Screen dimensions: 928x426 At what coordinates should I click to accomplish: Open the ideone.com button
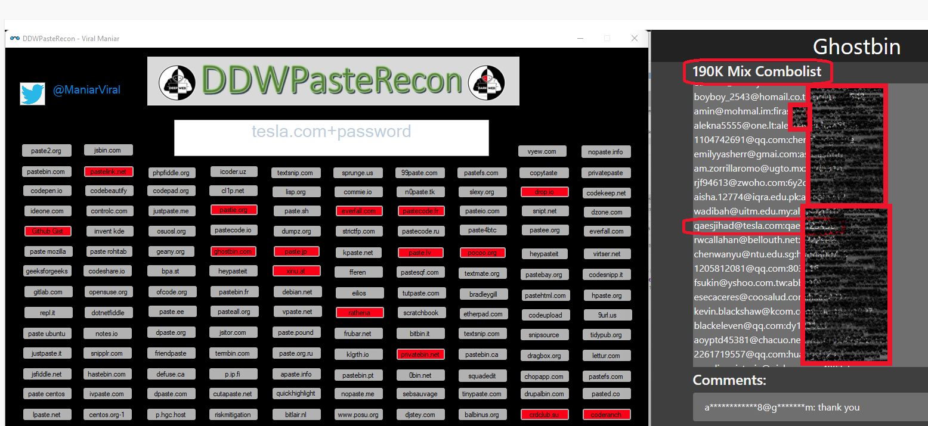click(x=48, y=211)
